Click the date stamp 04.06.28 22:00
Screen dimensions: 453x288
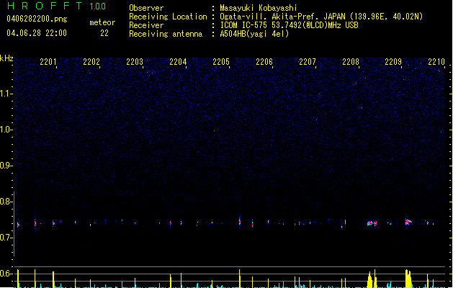coord(37,33)
